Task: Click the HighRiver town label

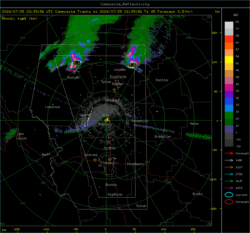Action: click(115, 194)
